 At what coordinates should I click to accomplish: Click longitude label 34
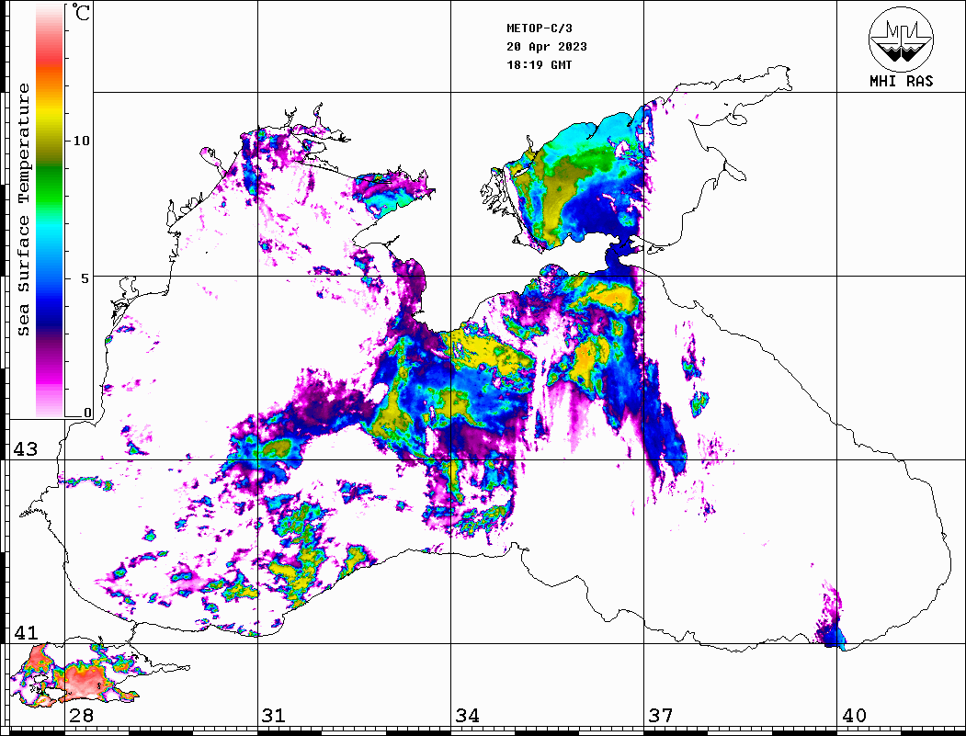tap(468, 716)
